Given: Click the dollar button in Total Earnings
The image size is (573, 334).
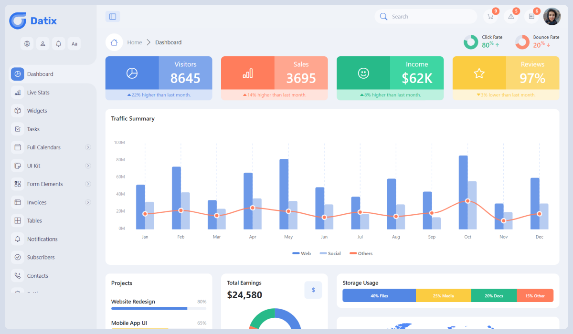Looking at the screenshot, I should 313,290.
